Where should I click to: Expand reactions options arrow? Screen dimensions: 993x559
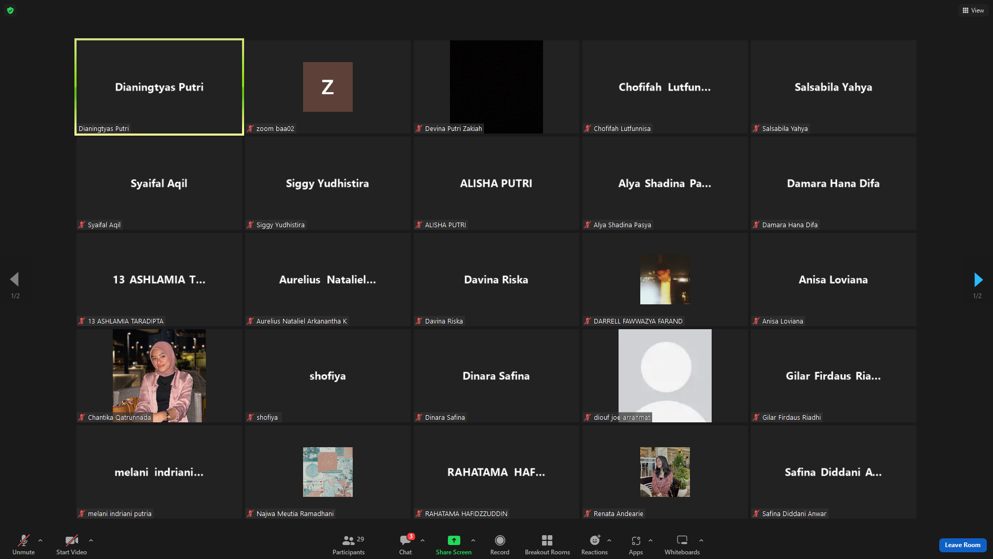click(609, 540)
